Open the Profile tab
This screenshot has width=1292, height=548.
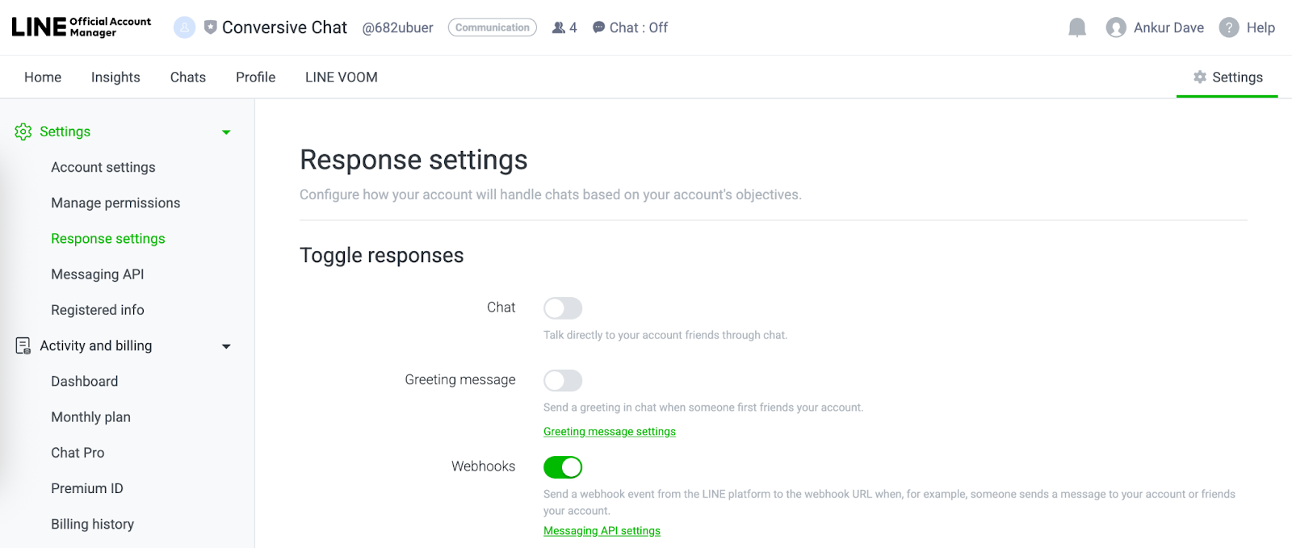click(x=255, y=77)
